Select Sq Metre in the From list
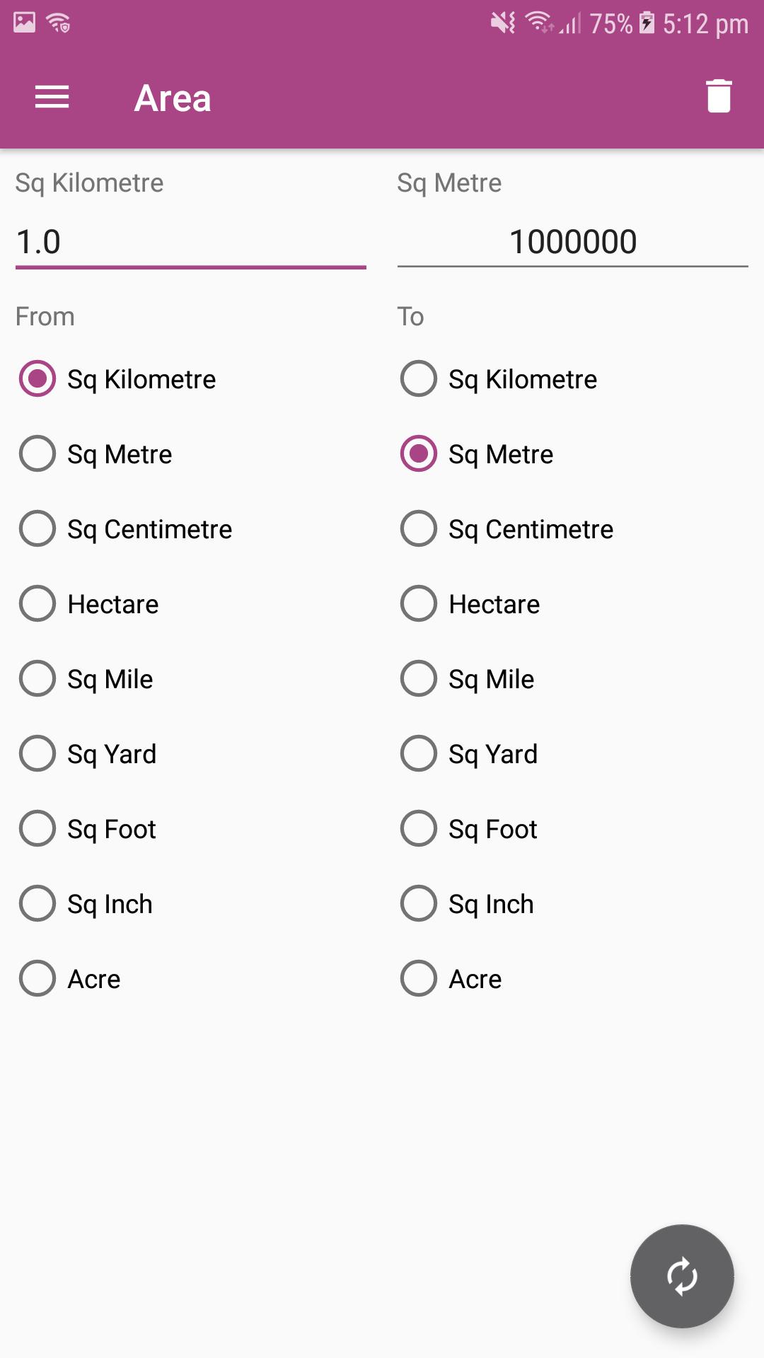The image size is (764, 1358). (x=95, y=454)
